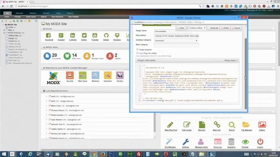Click the Windows Start button
The image size is (280, 157).
coord(4,154)
